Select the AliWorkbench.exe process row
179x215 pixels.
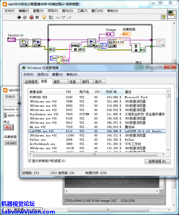pos(97,144)
